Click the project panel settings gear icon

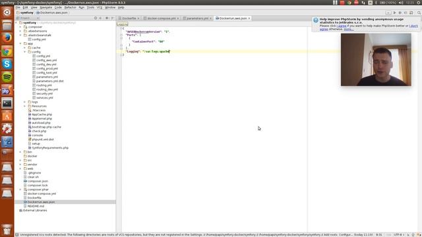point(107,18)
